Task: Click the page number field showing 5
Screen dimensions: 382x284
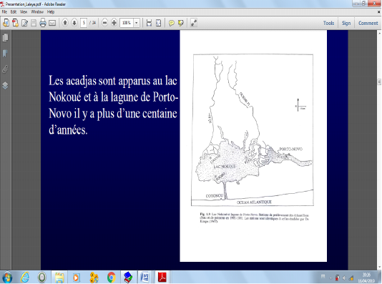Action: [84, 23]
